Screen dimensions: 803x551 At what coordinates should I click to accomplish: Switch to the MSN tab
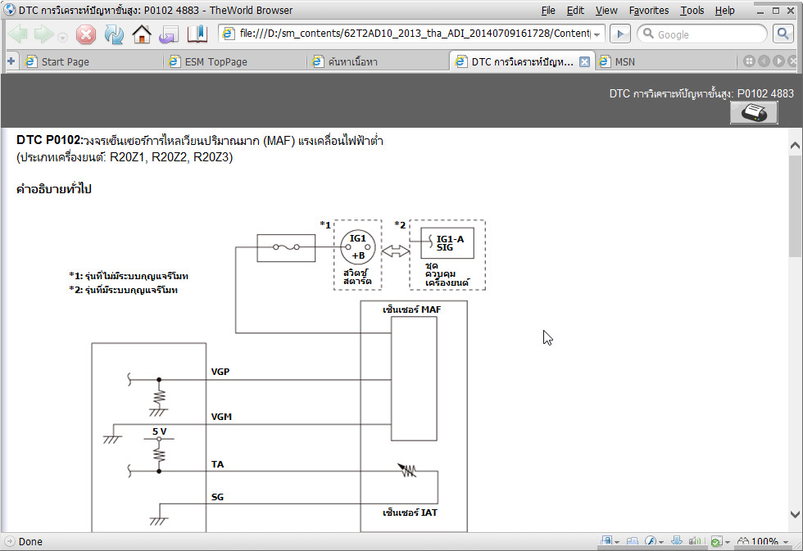624,62
